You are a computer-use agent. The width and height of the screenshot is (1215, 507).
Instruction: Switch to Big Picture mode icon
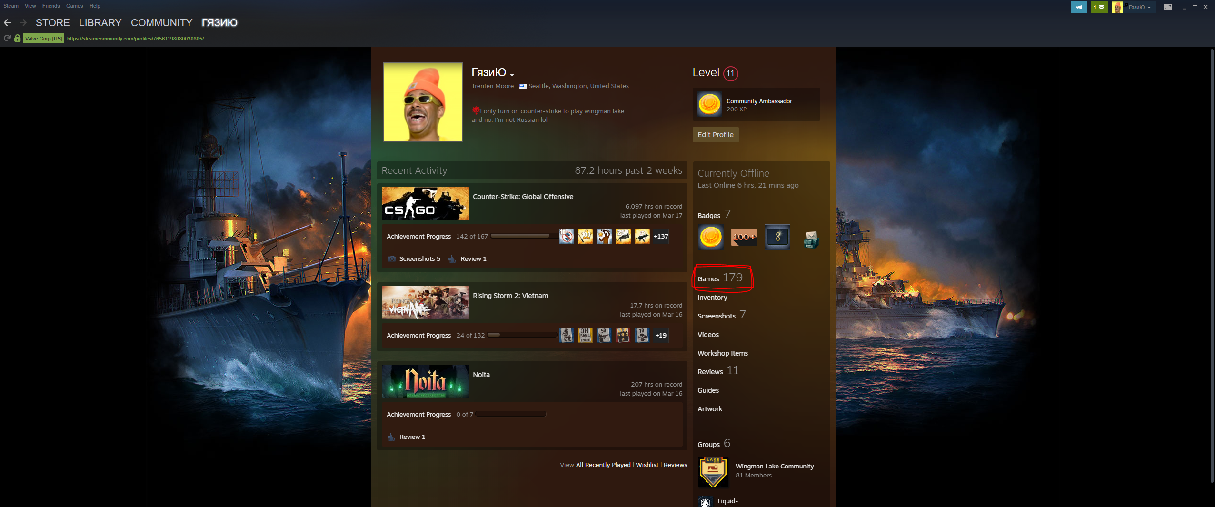click(1167, 7)
